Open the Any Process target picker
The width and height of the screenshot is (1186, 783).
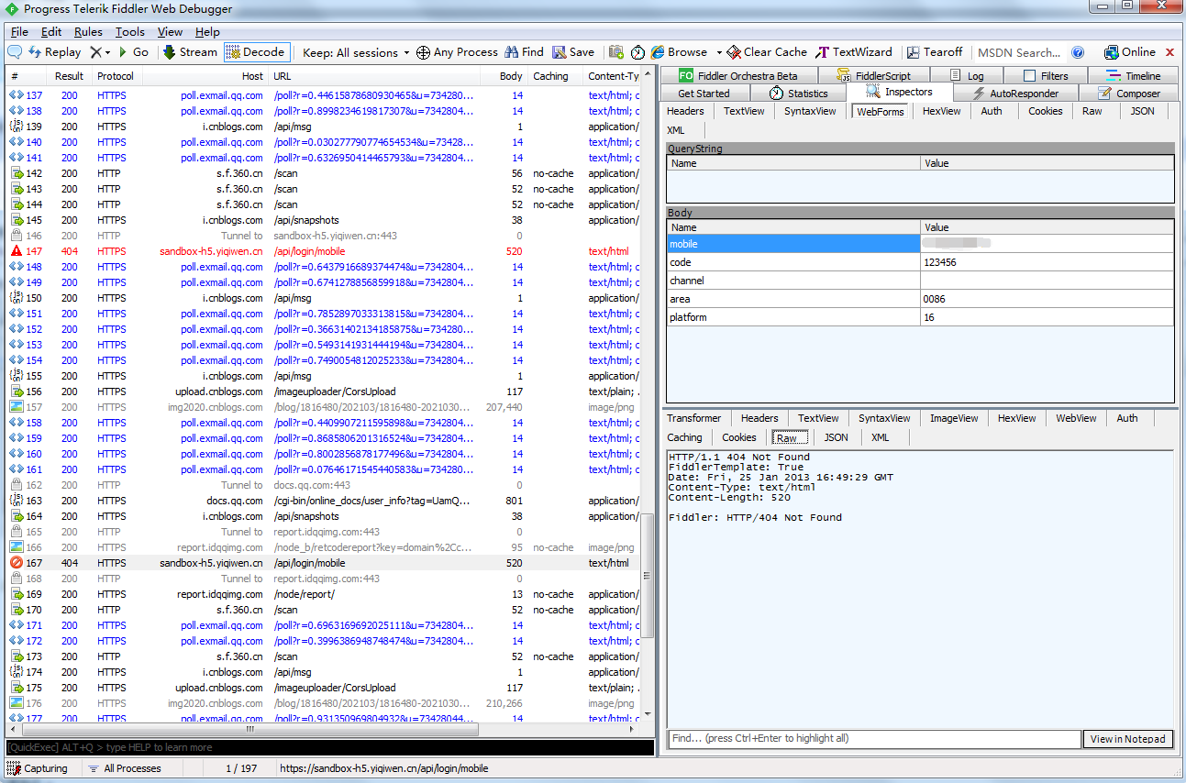point(457,52)
